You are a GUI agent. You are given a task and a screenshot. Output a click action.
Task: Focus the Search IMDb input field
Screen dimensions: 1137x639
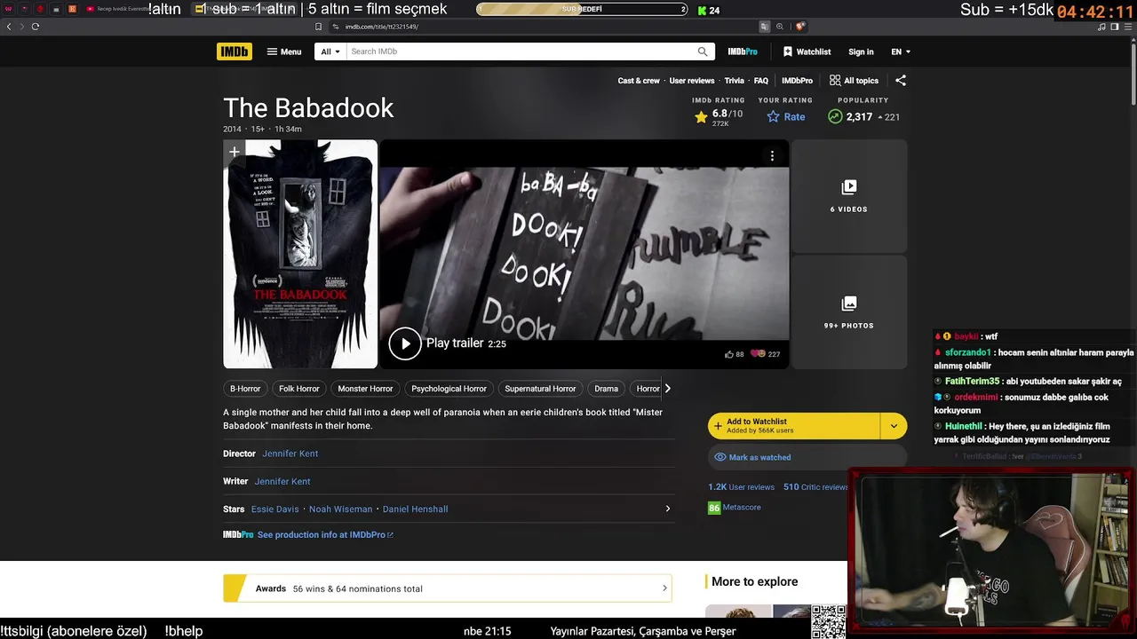pyautogui.click(x=520, y=51)
